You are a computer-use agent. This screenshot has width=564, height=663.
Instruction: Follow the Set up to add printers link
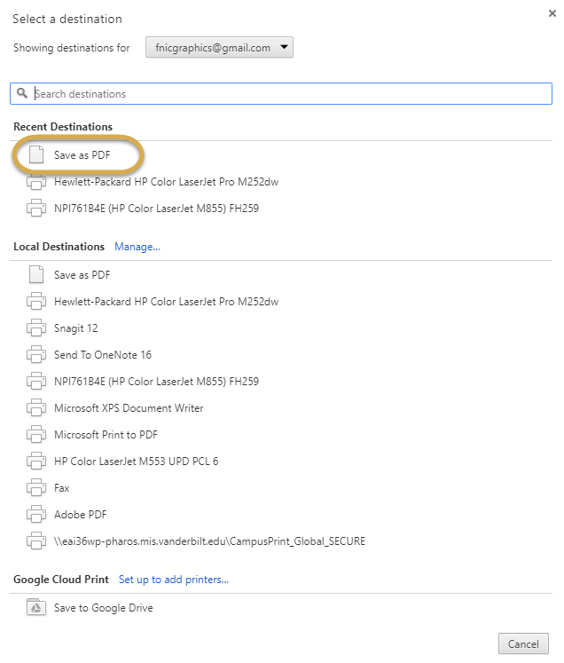coord(174,580)
